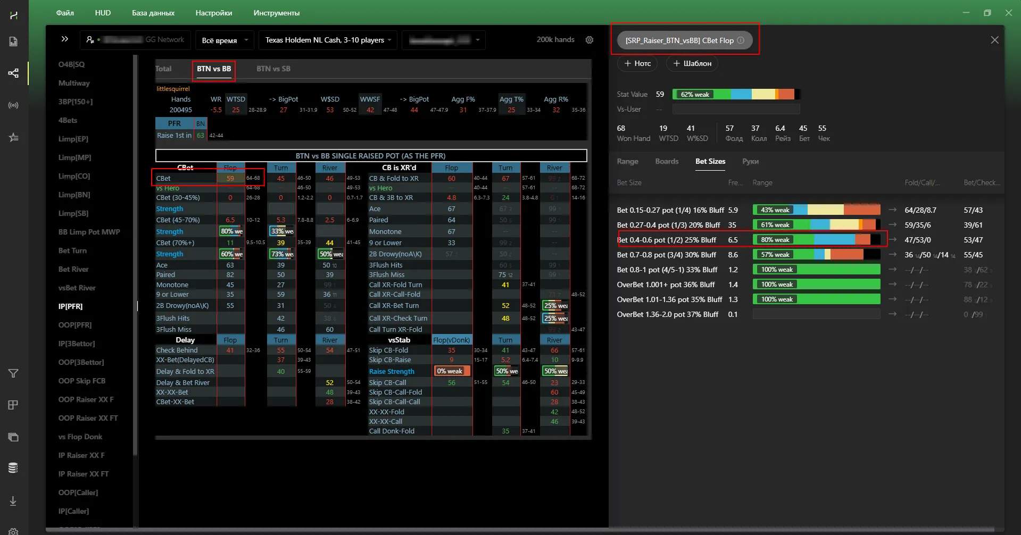This screenshot has height=535, width=1021.
Task: Click the arrow in OverBet 1.001+ pot row
Action: pos(893,285)
